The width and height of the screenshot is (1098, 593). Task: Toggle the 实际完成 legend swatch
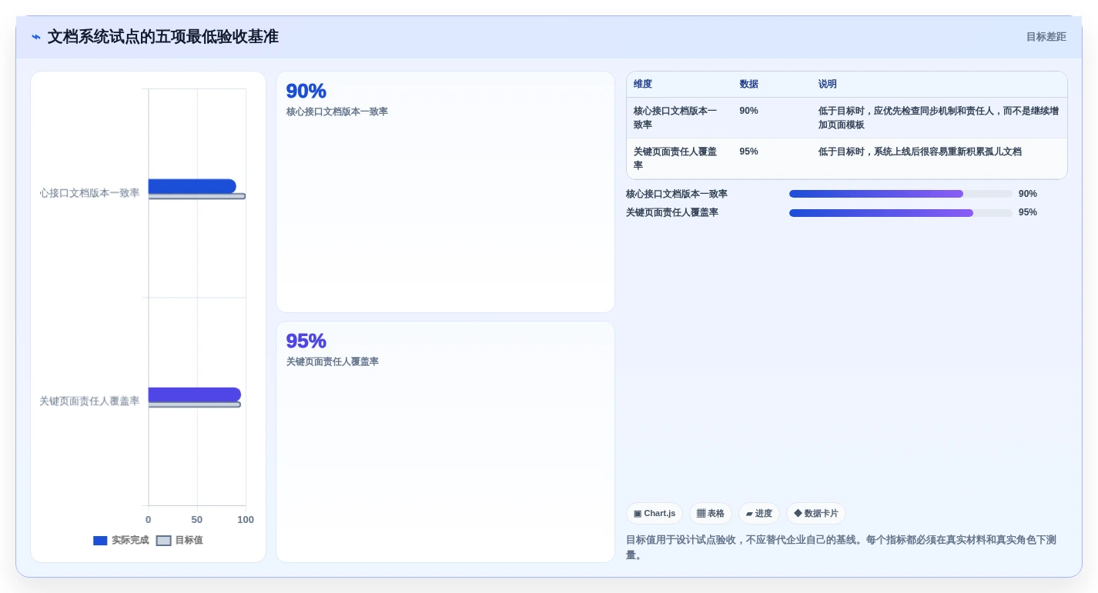pyautogui.click(x=100, y=541)
